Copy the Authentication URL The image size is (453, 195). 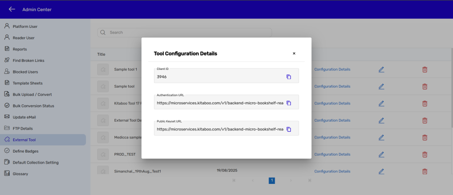(x=288, y=103)
